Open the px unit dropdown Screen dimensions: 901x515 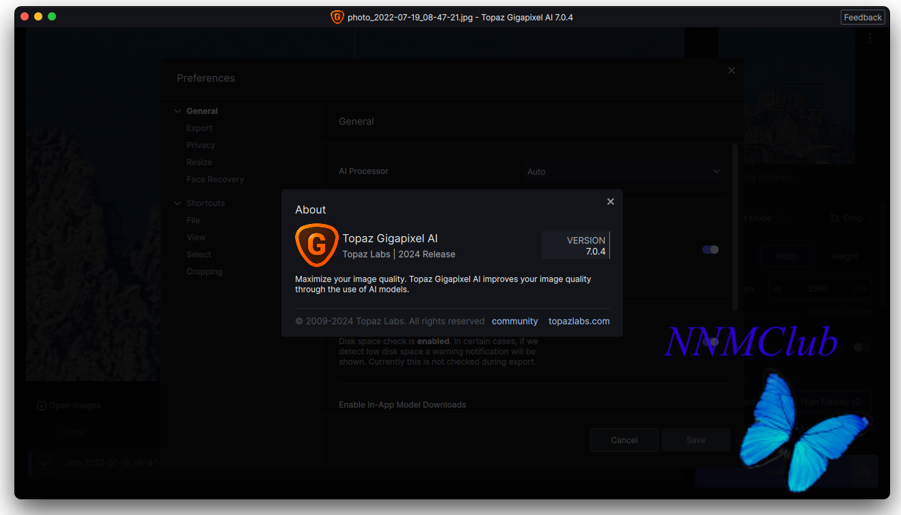pyautogui.click(x=861, y=289)
